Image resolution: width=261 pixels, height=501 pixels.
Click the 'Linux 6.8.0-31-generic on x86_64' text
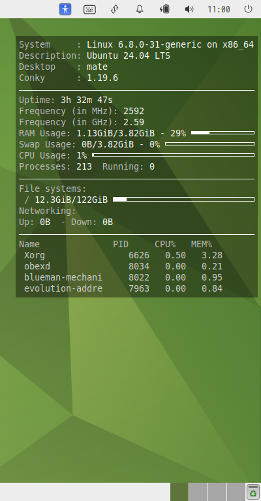(170, 45)
